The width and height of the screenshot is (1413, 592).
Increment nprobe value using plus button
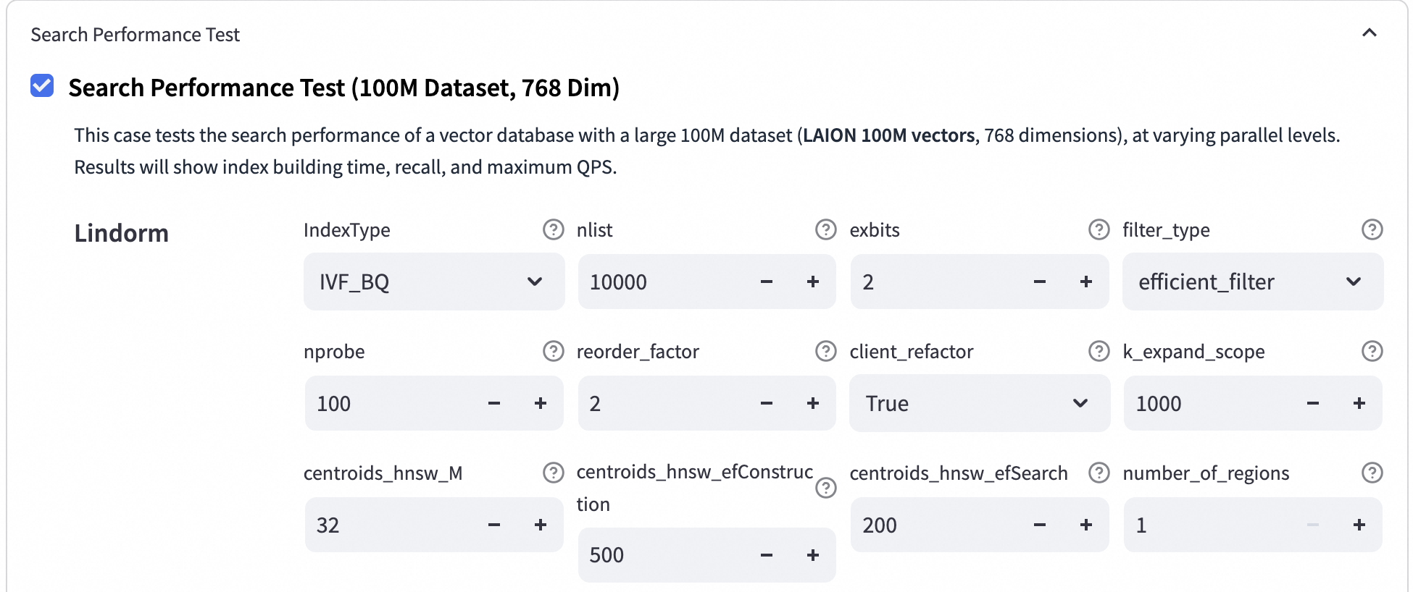(541, 403)
